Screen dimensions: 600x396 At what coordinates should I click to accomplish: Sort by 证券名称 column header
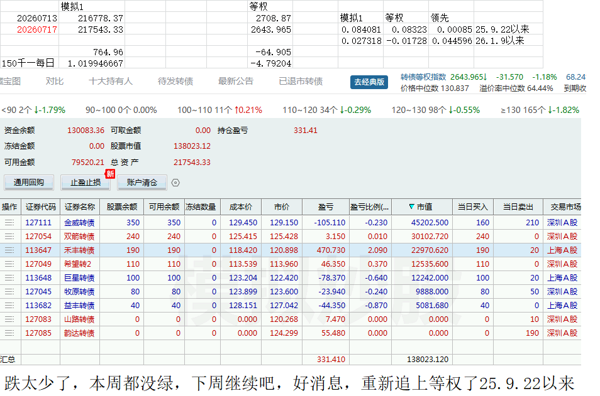(80, 206)
